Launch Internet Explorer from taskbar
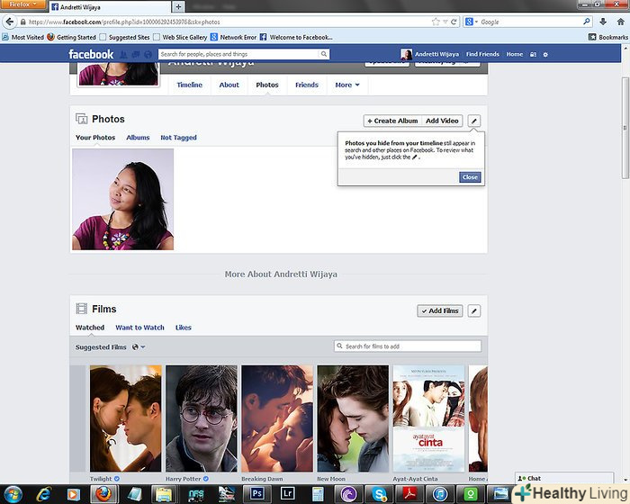630x504 pixels. point(43,494)
